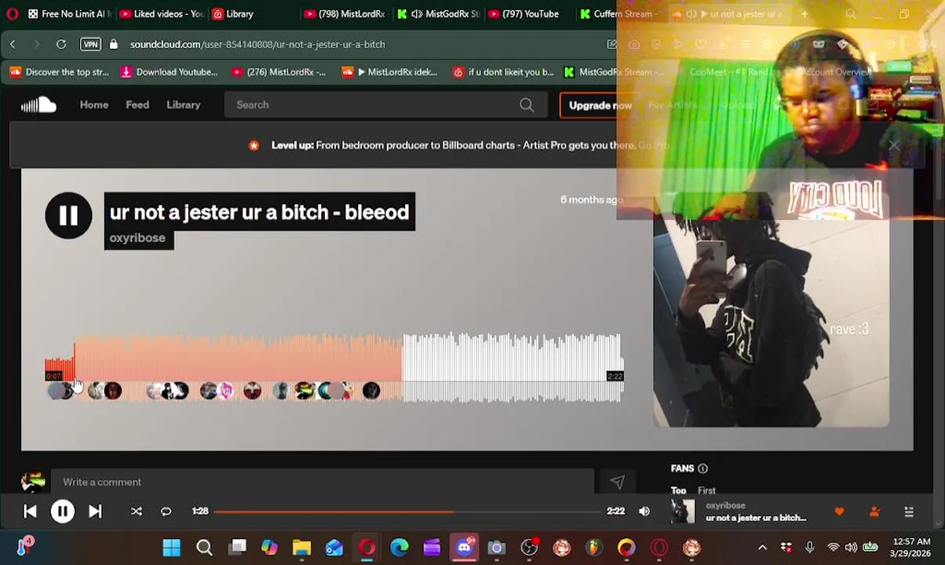Image resolution: width=945 pixels, height=565 pixels.
Task: Mute volume via speaker icon
Action: [x=644, y=512]
